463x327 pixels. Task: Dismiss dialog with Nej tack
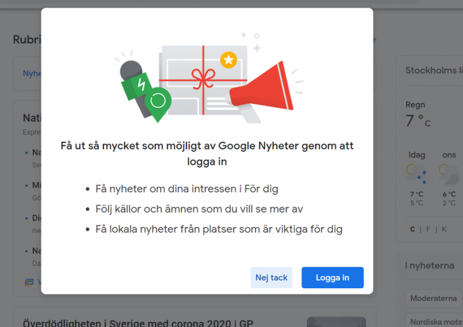tap(271, 277)
